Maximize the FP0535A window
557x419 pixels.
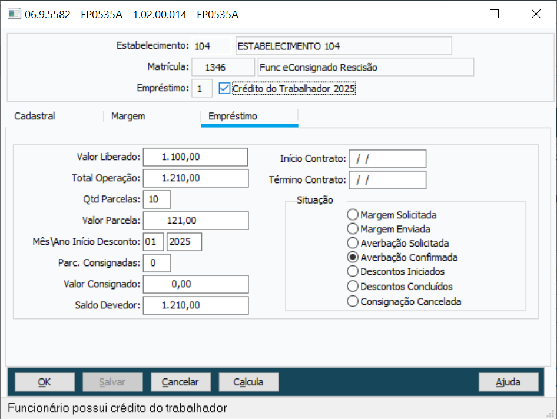tap(494, 14)
